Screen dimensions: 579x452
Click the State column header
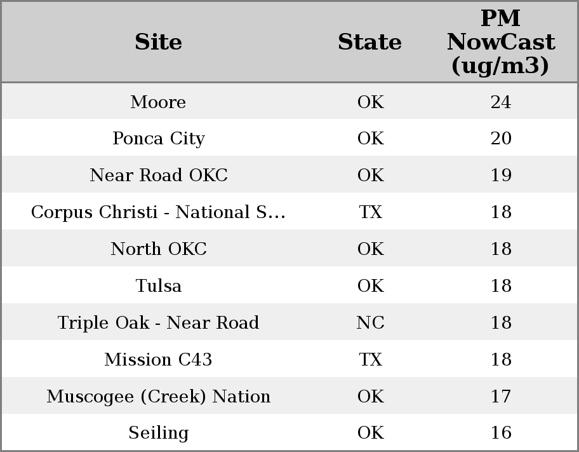(x=369, y=42)
